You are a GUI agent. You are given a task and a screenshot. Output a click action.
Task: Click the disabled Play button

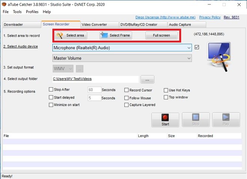pos(226,120)
